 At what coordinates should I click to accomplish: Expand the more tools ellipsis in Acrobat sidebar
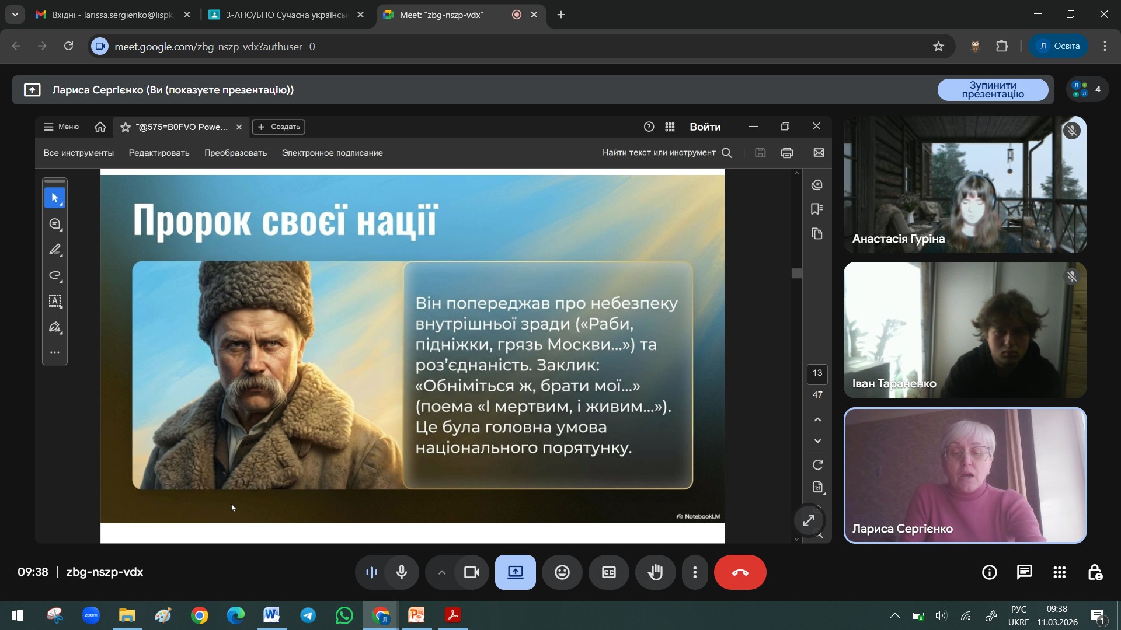pos(55,352)
